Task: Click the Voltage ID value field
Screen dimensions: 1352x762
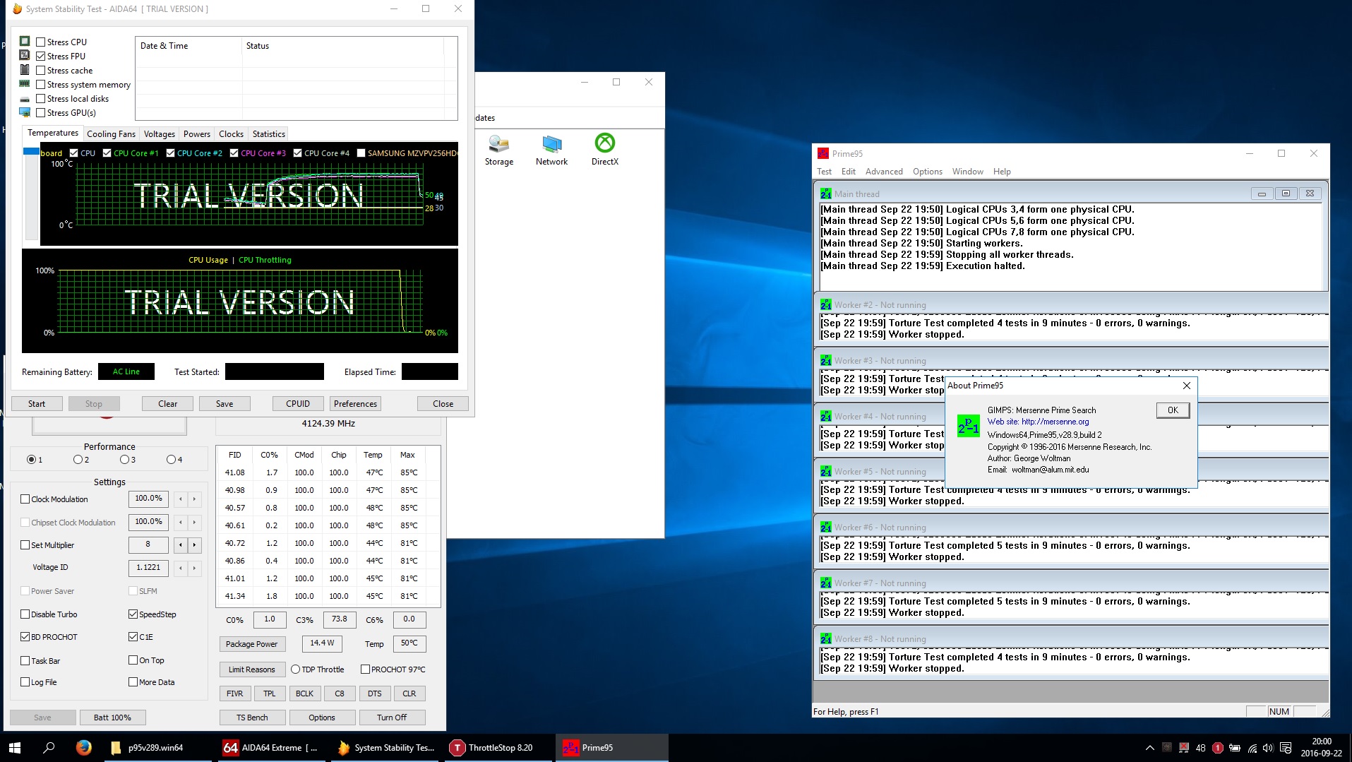Action: tap(148, 568)
